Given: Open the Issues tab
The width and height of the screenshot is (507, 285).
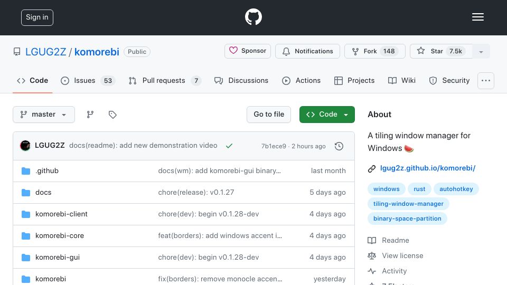Looking at the screenshot, I should tap(88, 80).
